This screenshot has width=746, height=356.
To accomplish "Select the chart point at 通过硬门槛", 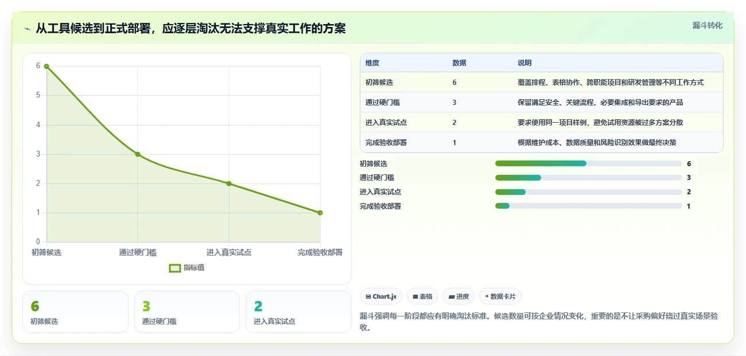I will tap(138, 154).
